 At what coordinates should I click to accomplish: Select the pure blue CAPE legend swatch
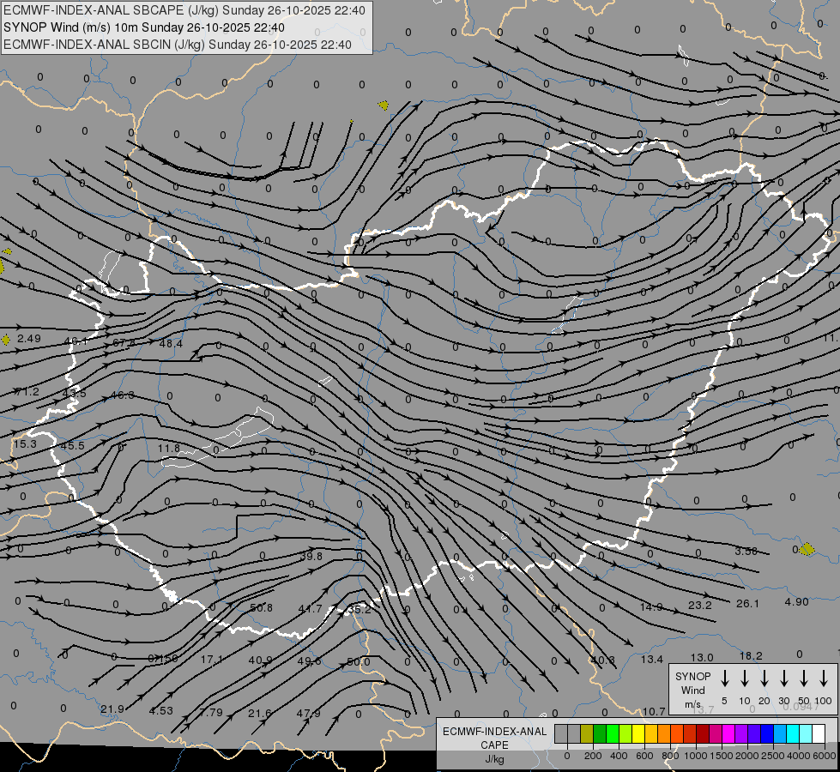point(766,733)
